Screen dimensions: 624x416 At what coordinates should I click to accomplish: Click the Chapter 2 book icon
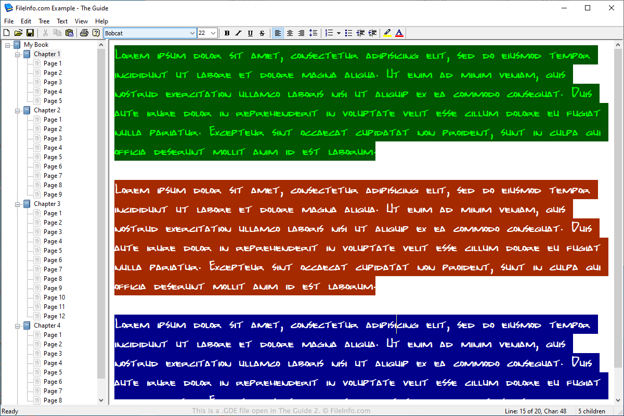[x=27, y=110]
